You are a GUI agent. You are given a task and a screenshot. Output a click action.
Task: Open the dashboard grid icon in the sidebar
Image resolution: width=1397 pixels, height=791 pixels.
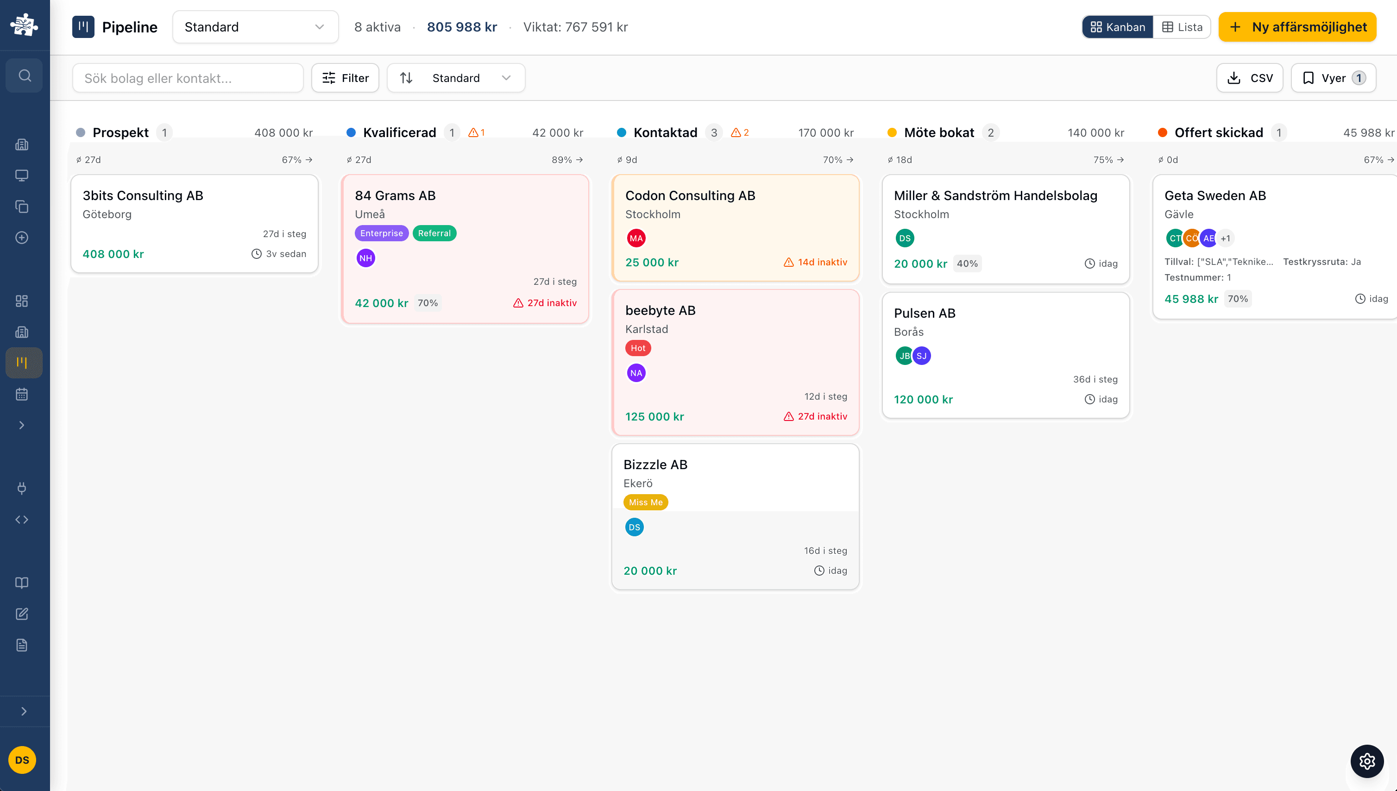pos(22,301)
